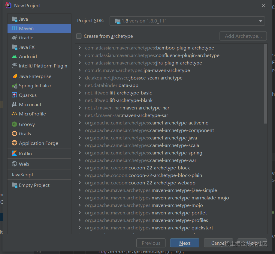Click the IntelliJ logo in title bar

pyautogui.click(x=8, y=5)
